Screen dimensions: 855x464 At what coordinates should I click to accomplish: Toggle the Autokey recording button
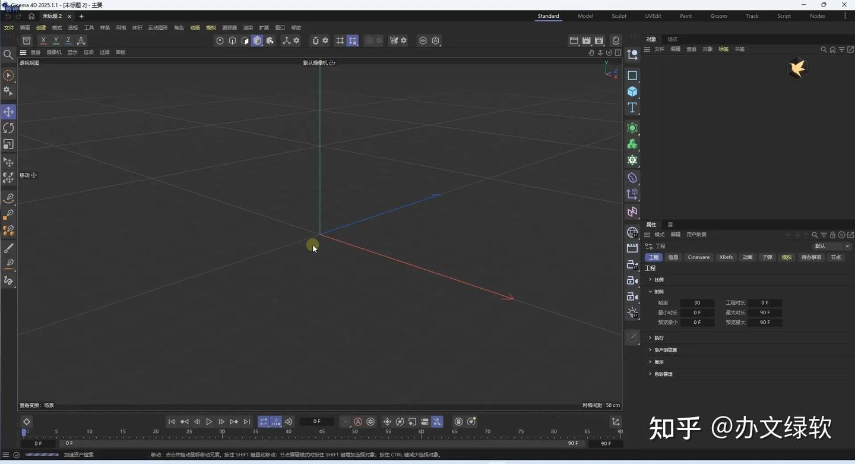click(358, 422)
